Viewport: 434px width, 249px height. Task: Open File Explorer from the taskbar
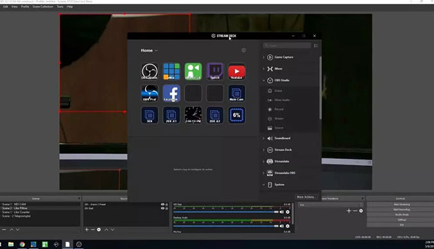(11, 244)
